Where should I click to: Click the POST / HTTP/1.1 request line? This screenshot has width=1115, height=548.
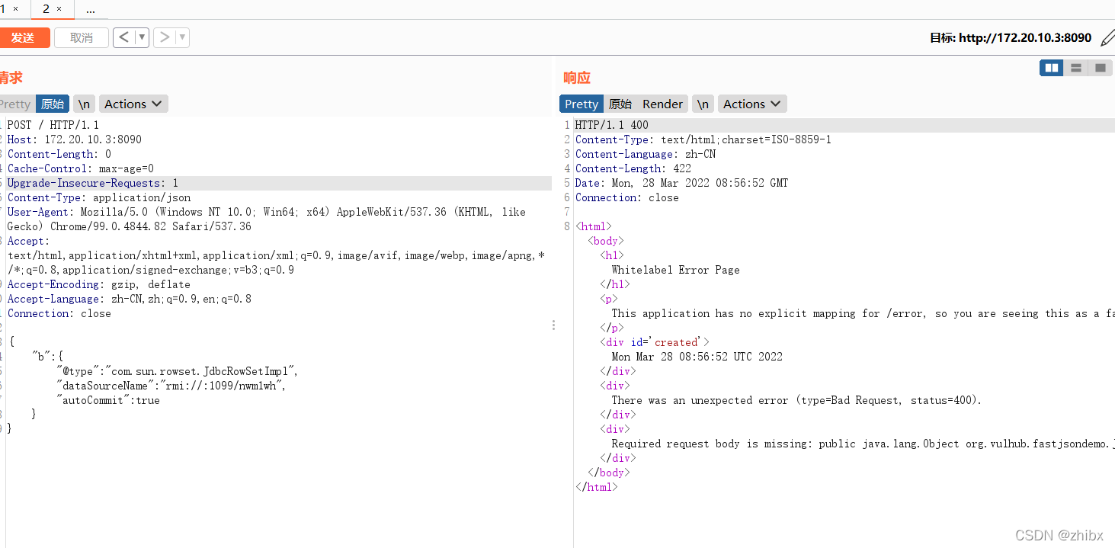53,125
